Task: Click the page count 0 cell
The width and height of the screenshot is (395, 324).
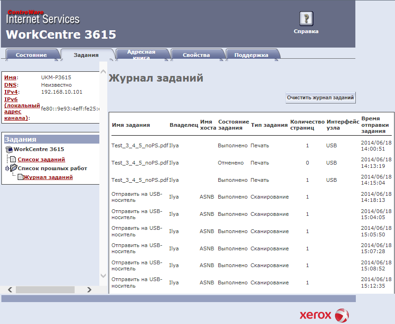Action: (x=307, y=163)
